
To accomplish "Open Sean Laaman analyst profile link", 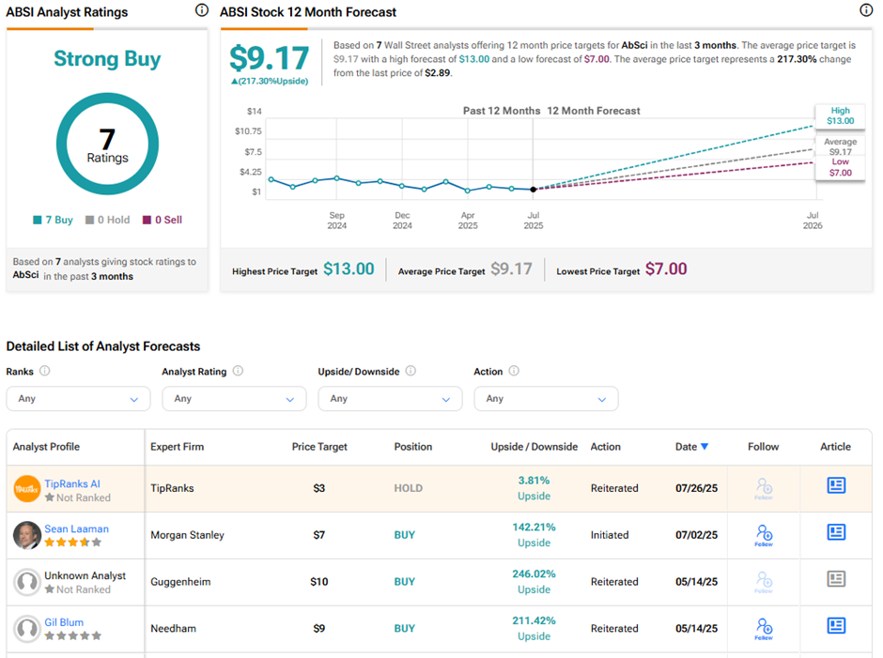I will click(x=76, y=528).
